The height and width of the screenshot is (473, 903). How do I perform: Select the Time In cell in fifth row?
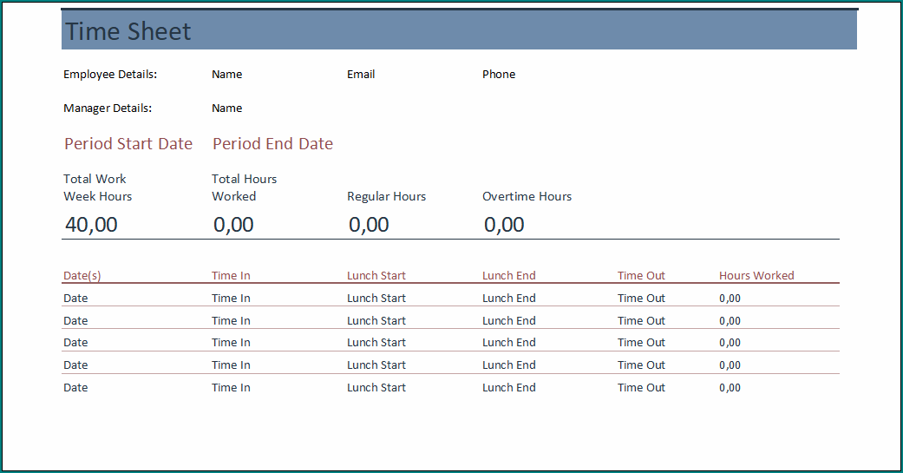click(231, 388)
